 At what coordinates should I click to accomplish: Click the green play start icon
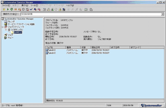[8, 10]
